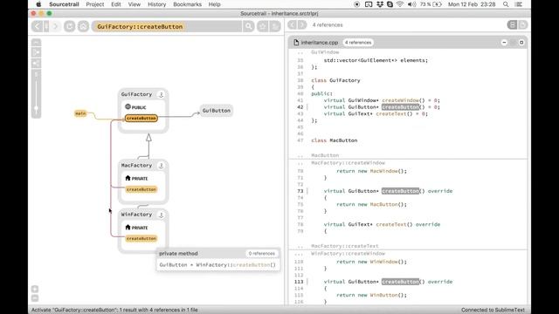This screenshot has width=559, height=314.
Task: Click highlighted createButton on line 73
Action: 400,191
